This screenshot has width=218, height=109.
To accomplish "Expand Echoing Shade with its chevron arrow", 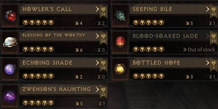I will (x=97, y=63).
